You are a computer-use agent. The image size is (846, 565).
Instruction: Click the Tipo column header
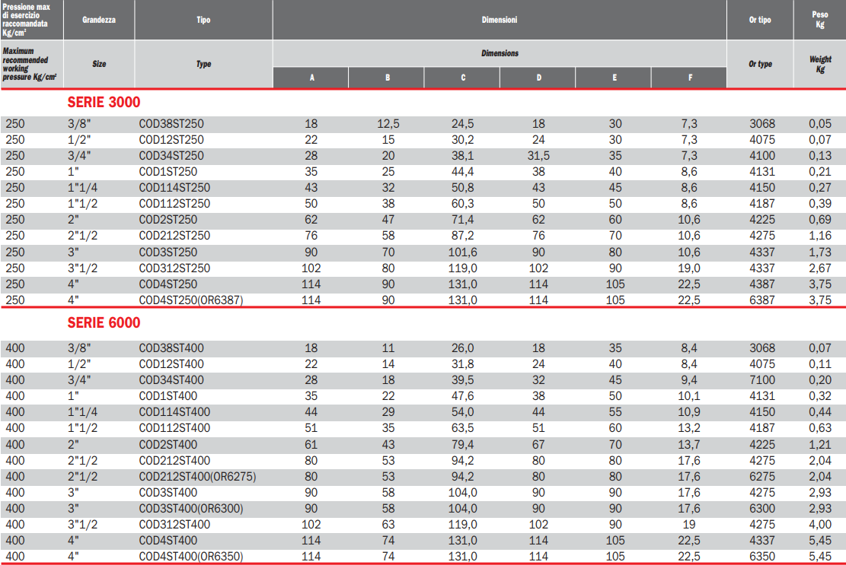(x=203, y=20)
